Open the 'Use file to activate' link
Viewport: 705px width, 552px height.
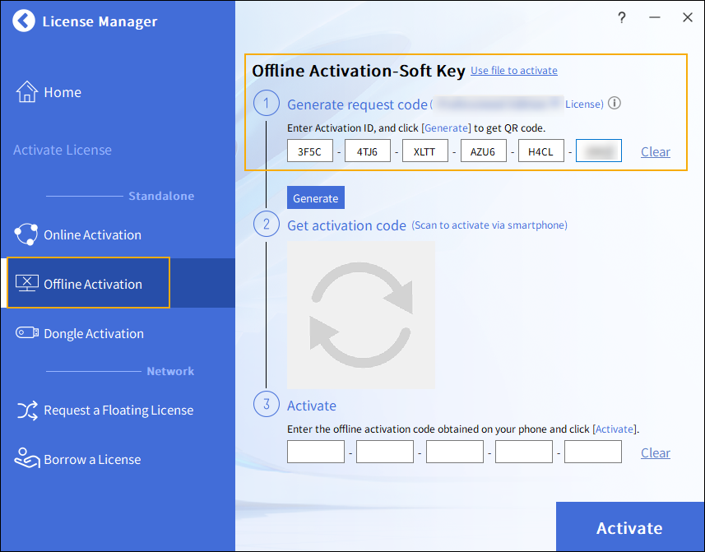pyautogui.click(x=513, y=71)
